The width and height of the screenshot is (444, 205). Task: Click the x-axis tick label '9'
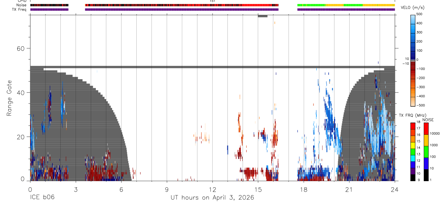pyautogui.click(x=167, y=189)
